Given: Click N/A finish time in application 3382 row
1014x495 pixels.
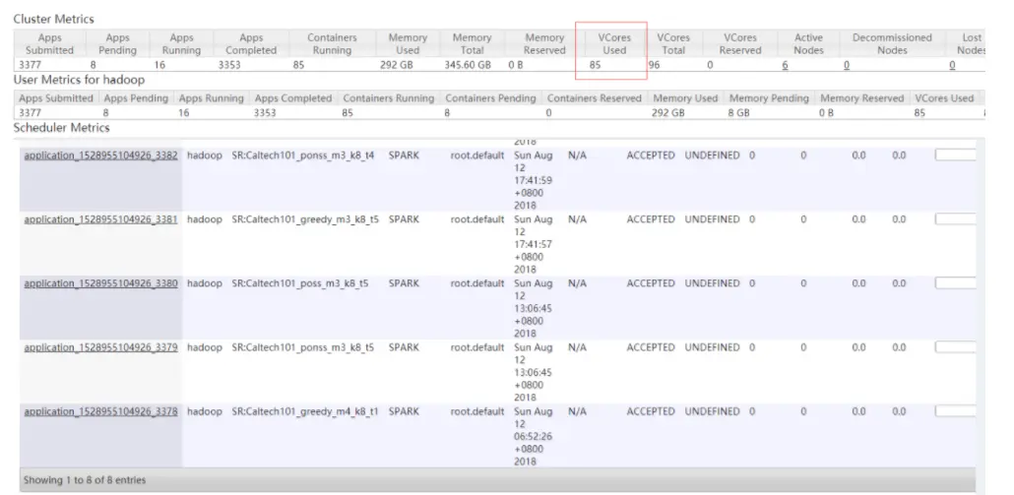Looking at the screenshot, I should pos(578,155).
